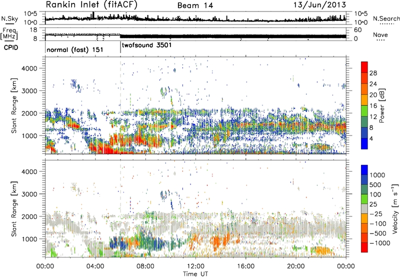Click the -1000 tick on the velocity colorbar
This screenshot has width=400, height=277.
(379, 243)
